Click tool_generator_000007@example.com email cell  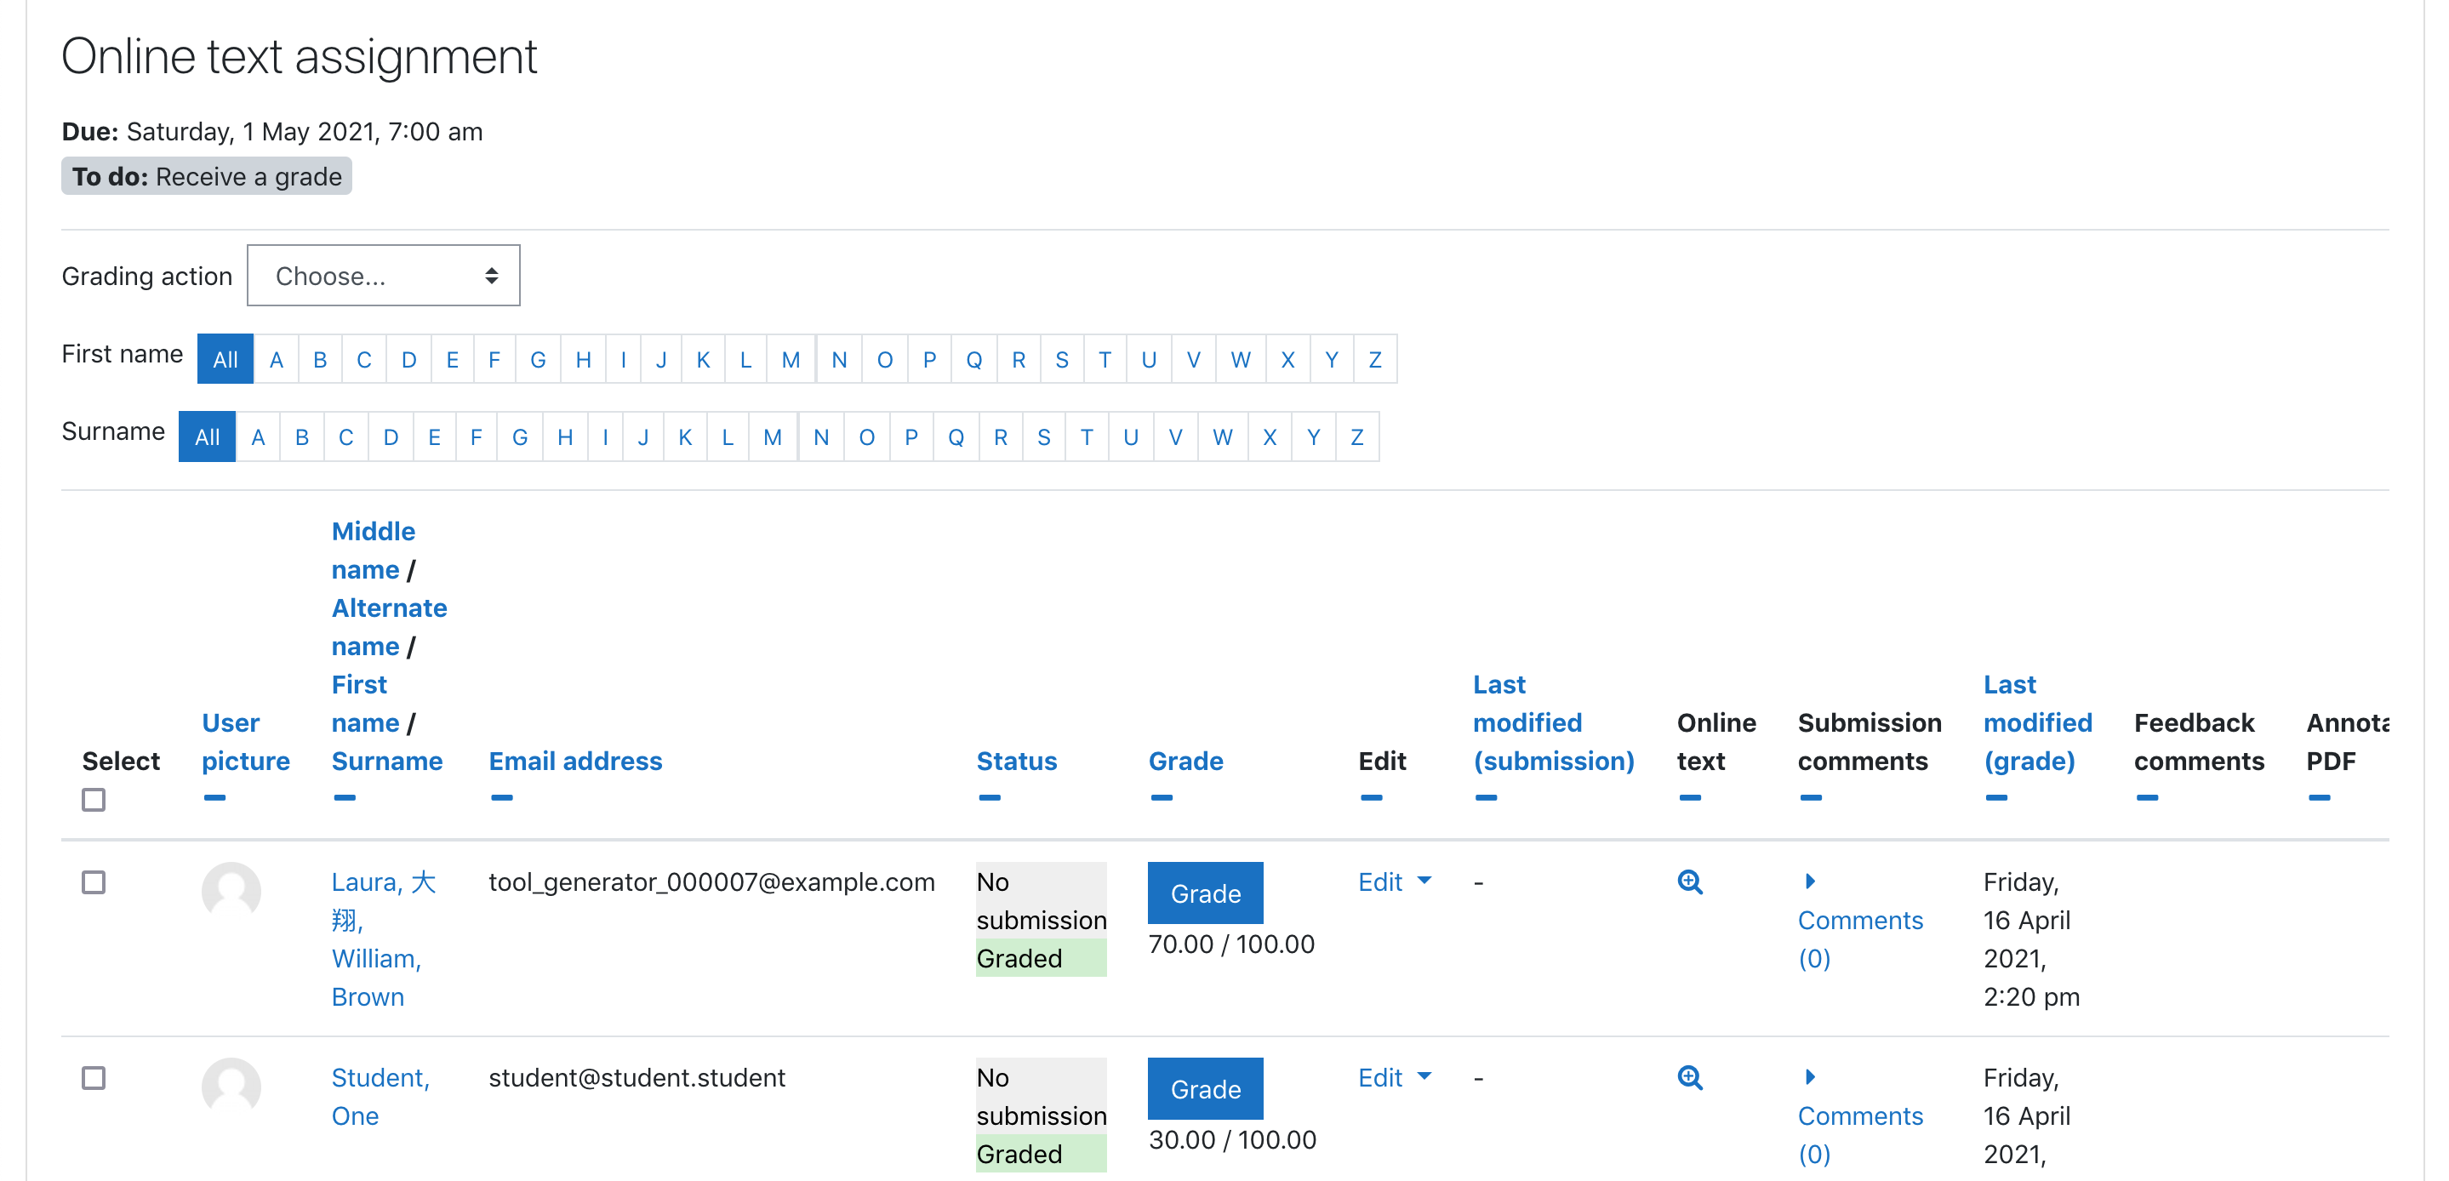tap(711, 881)
